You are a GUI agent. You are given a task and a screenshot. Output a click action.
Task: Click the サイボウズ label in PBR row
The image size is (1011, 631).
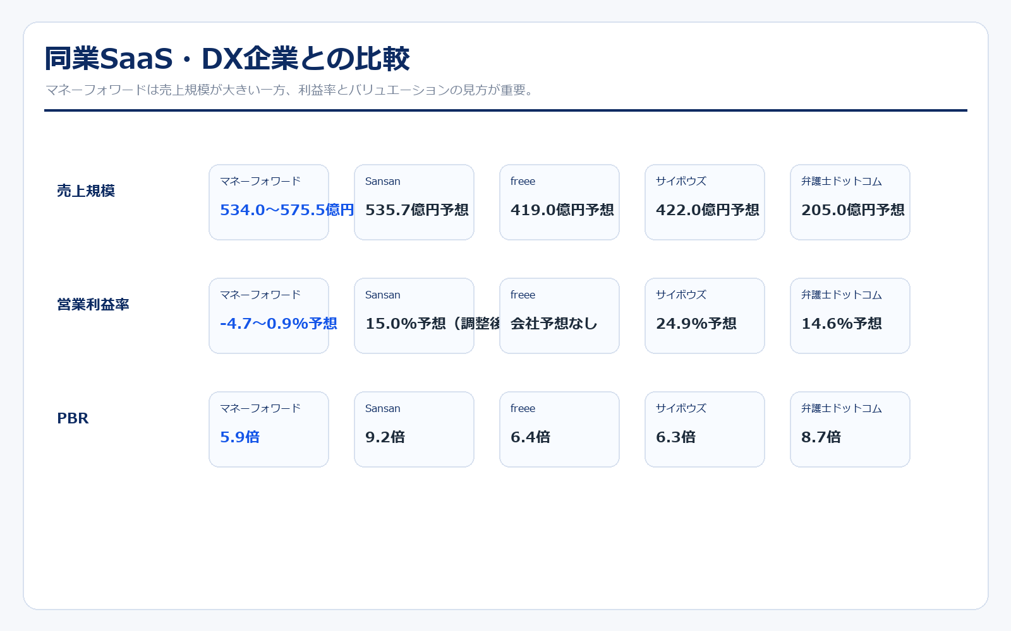pos(681,408)
